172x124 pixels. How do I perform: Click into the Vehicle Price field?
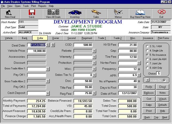coord(36,51)
